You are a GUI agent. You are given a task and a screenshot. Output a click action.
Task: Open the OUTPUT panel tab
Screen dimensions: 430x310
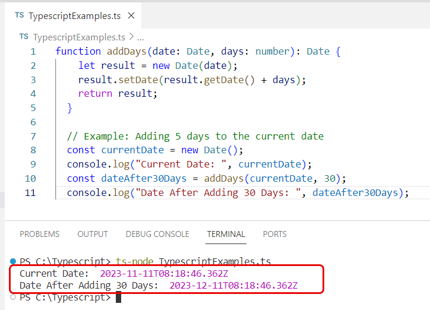click(93, 234)
